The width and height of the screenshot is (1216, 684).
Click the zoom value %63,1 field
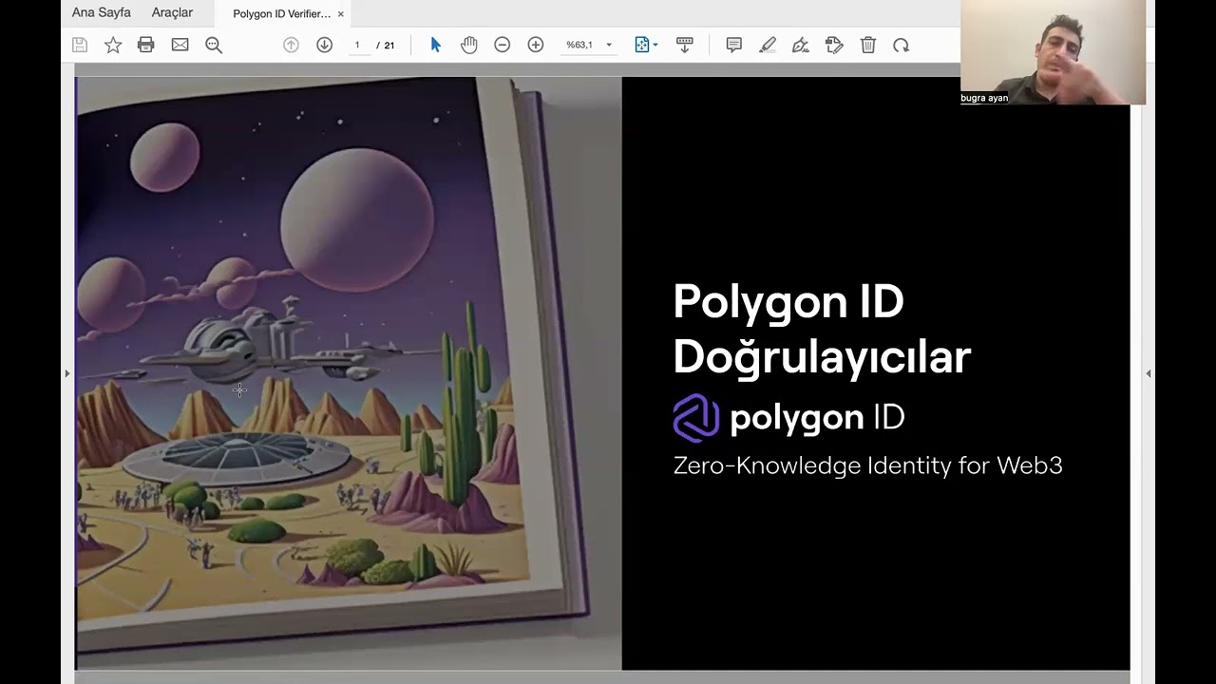pyautogui.click(x=579, y=45)
